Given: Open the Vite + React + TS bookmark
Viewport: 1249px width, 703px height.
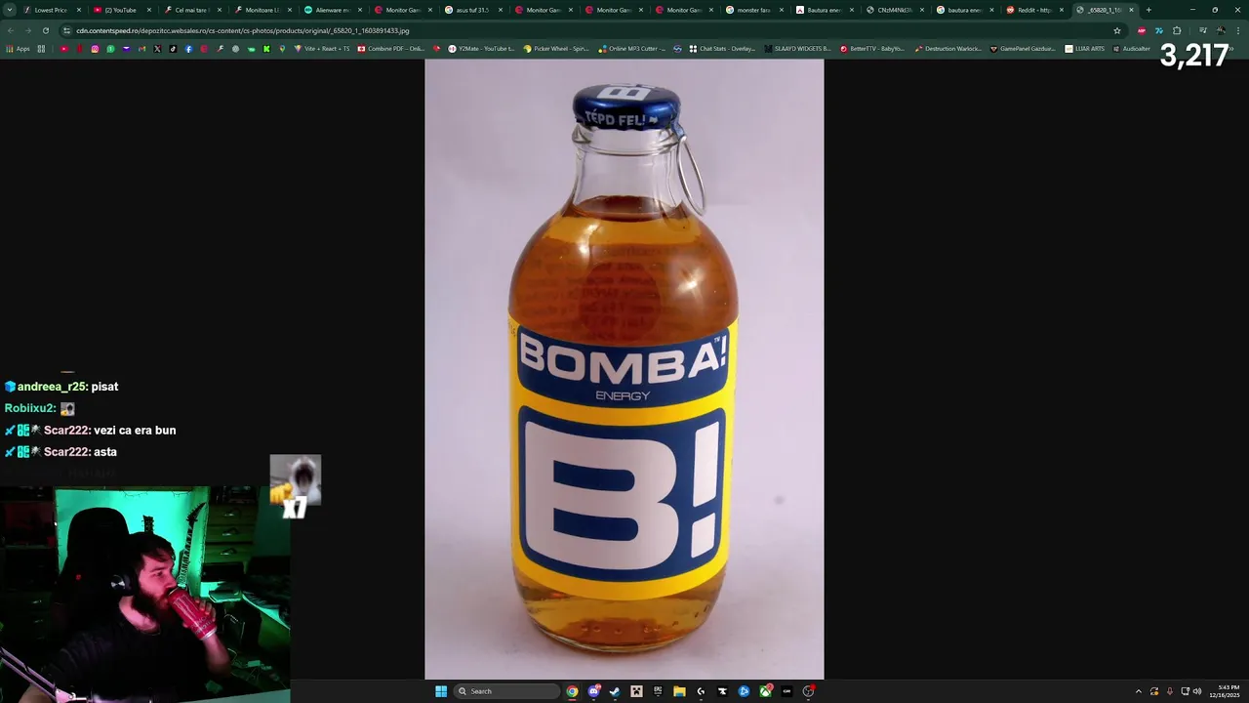Looking at the screenshot, I should 322,49.
